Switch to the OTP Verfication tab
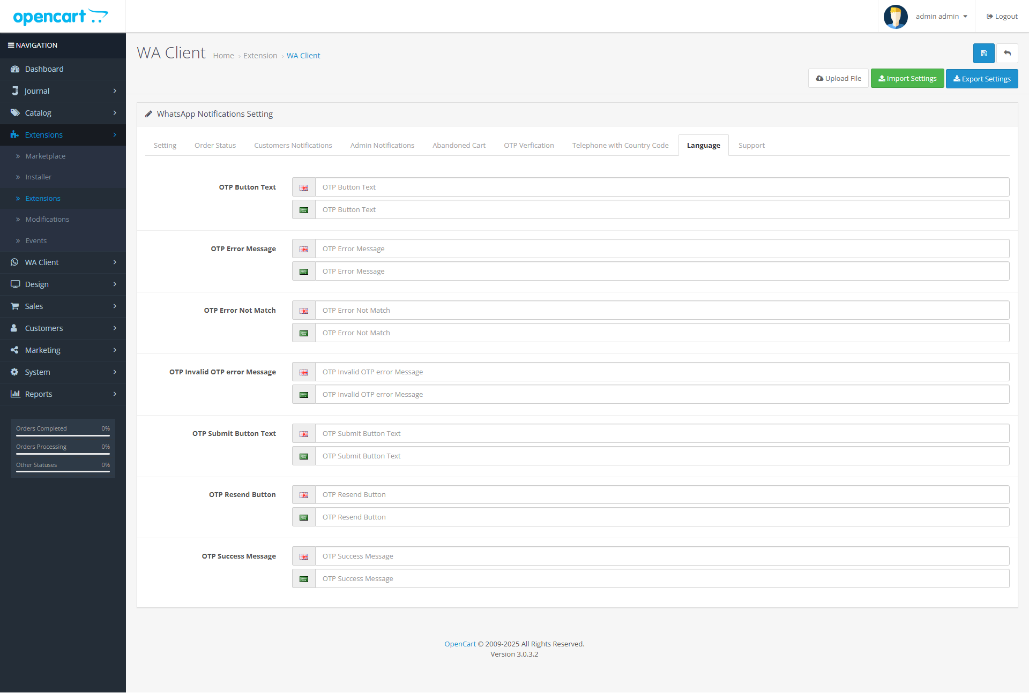The width and height of the screenshot is (1029, 693). click(528, 146)
